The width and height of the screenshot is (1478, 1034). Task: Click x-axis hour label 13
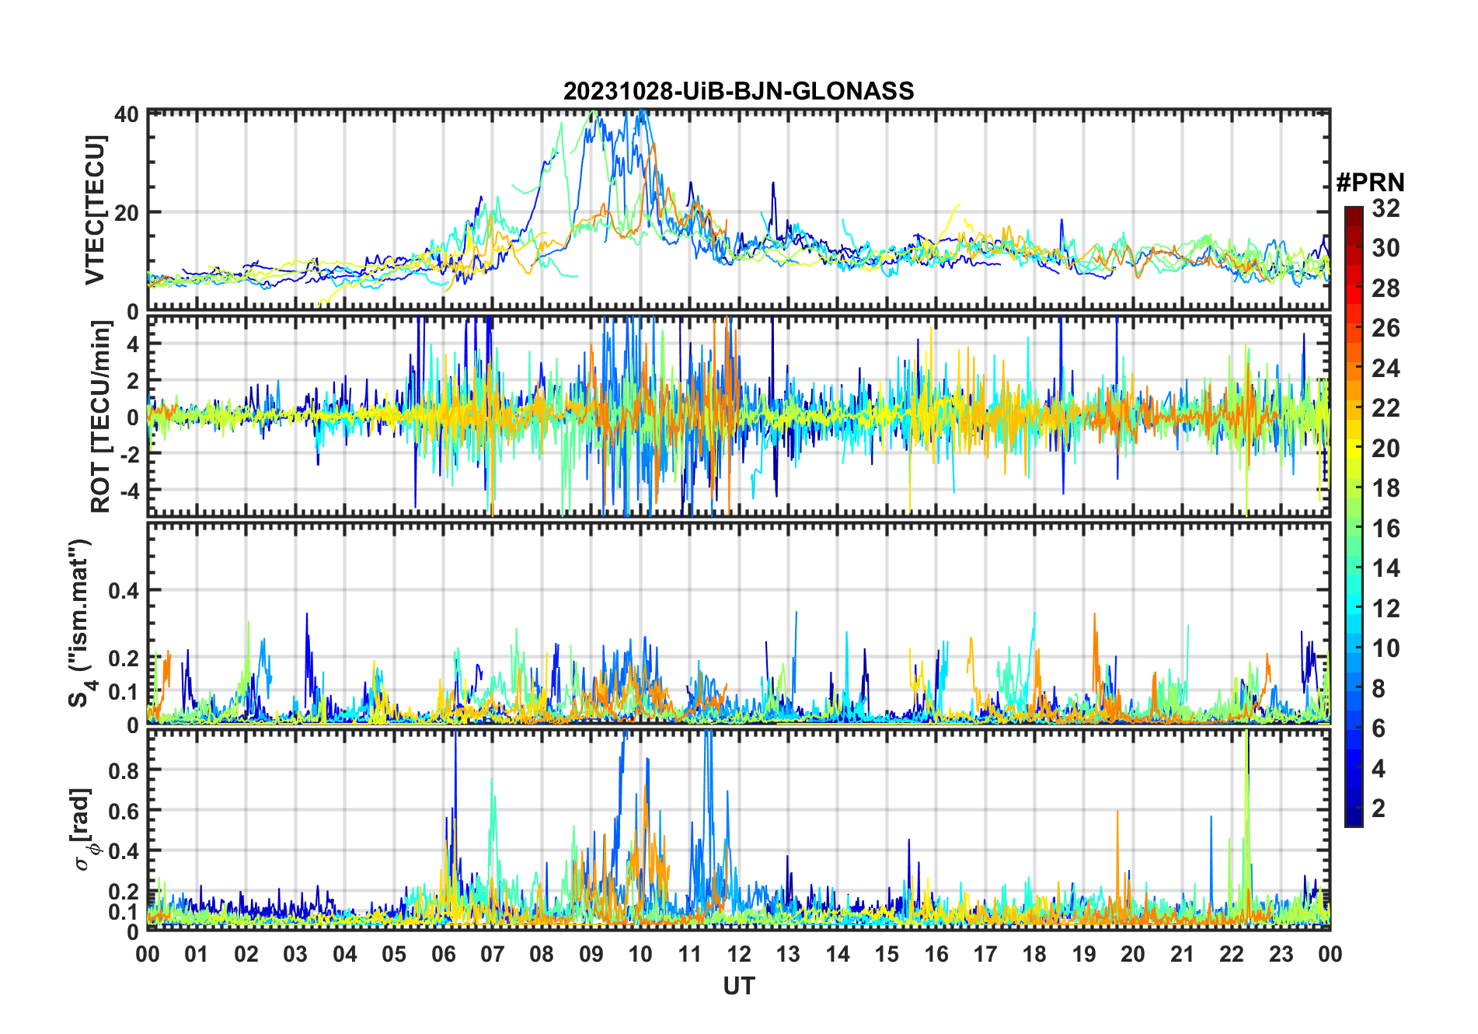click(788, 954)
